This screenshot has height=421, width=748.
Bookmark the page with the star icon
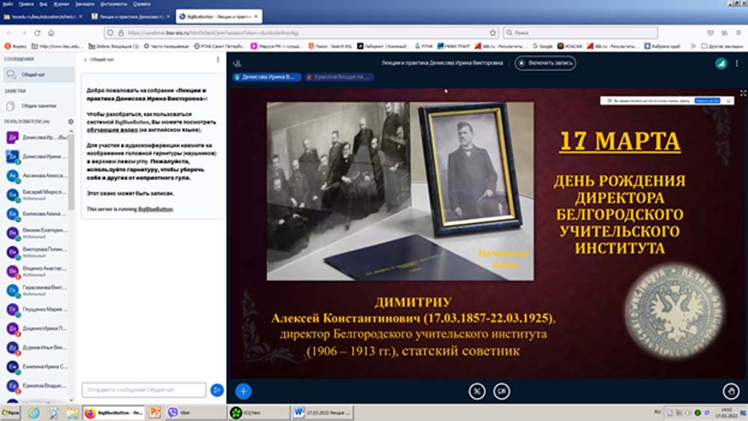point(493,33)
